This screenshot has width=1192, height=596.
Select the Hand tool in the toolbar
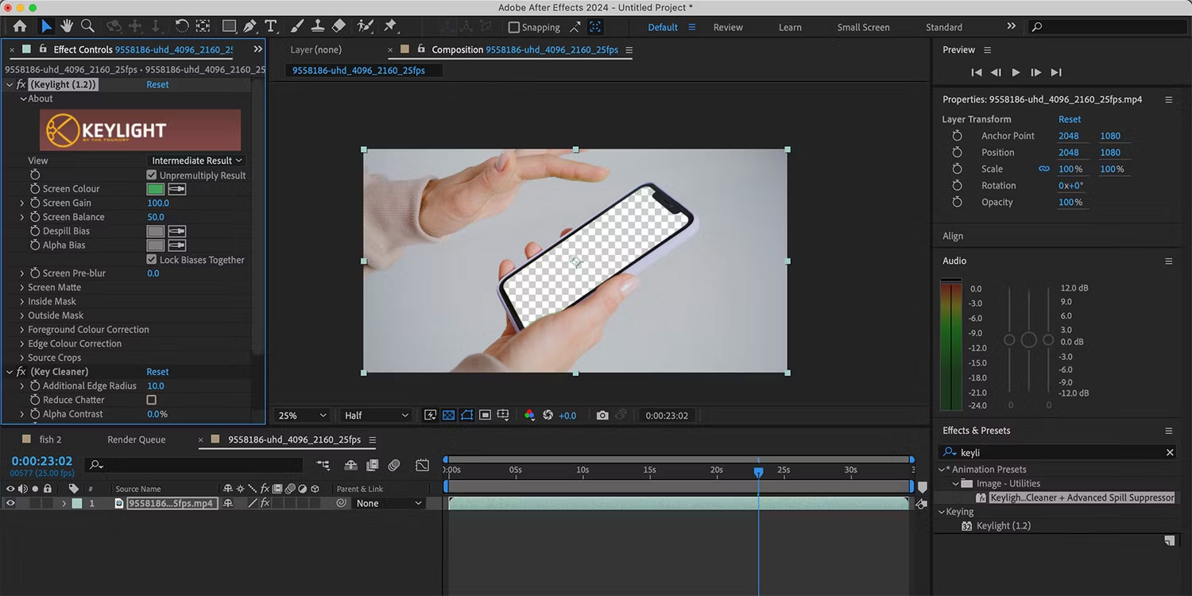point(67,25)
